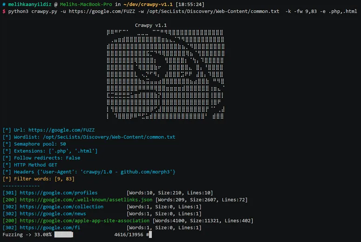Click the '-e .php,.html' argument in command
The width and height of the screenshot is (361, 242).
(x=339, y=11)
